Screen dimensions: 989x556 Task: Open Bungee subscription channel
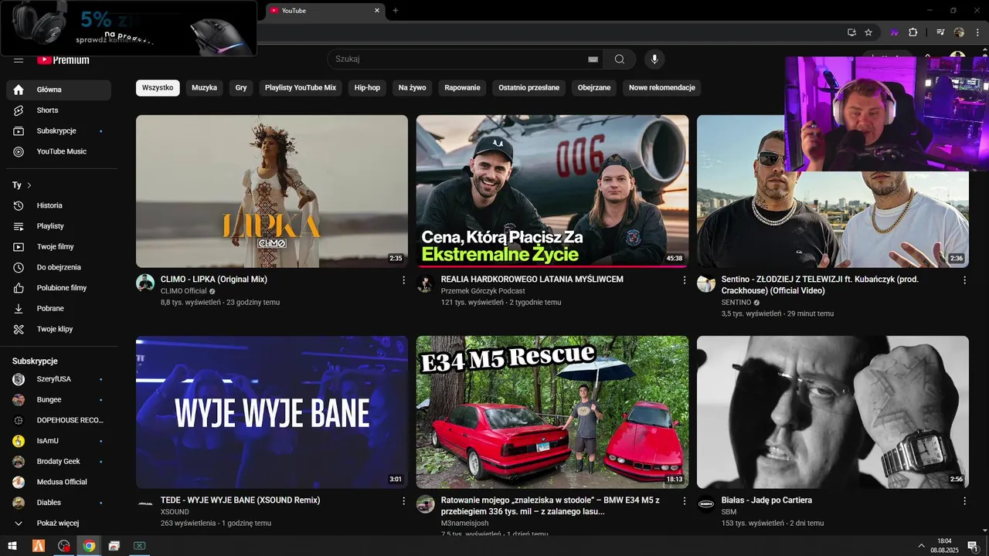[59, 400]
